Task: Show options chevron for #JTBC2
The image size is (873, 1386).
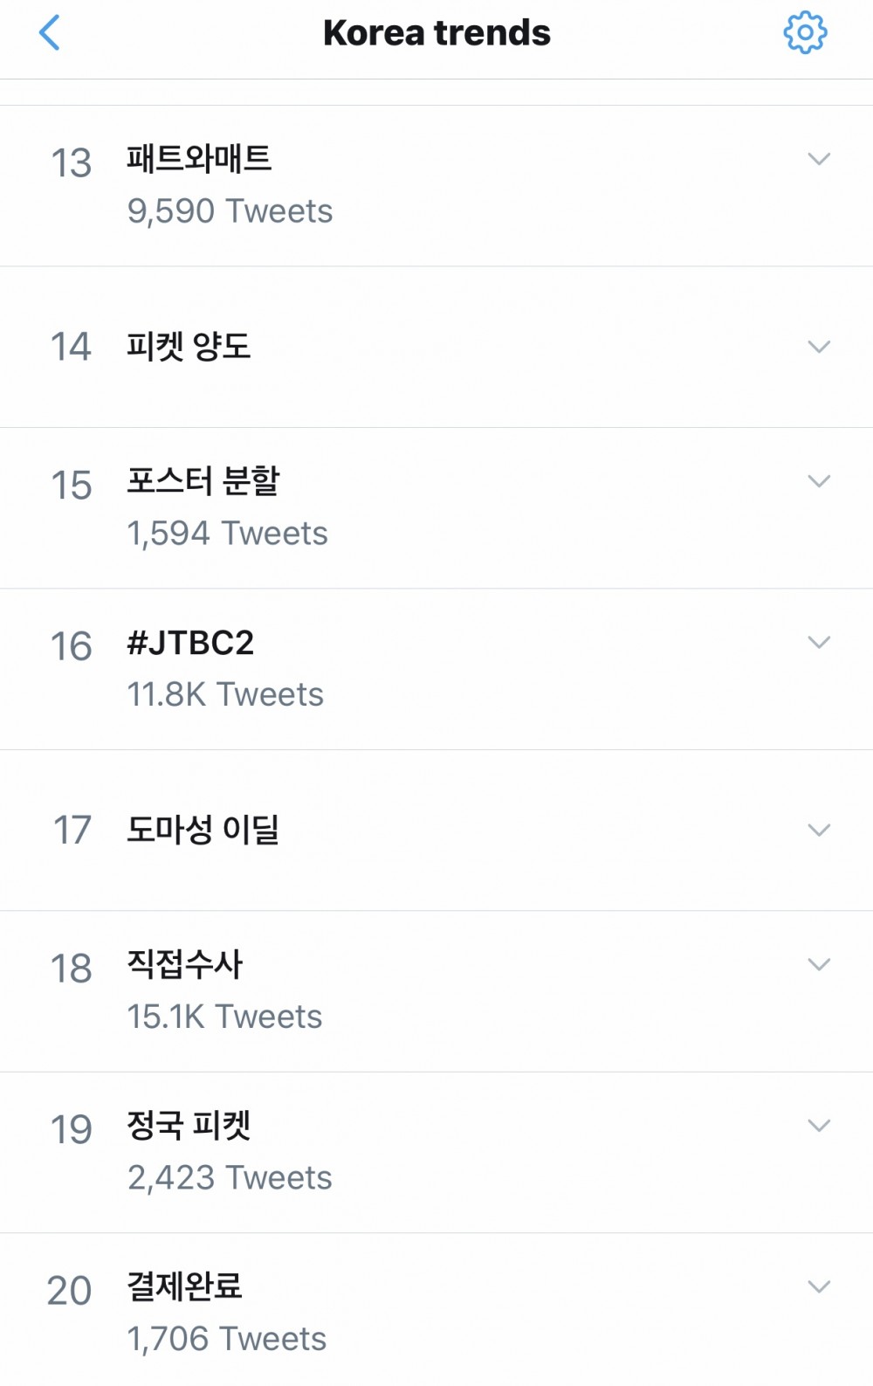Action: [819, 643]
